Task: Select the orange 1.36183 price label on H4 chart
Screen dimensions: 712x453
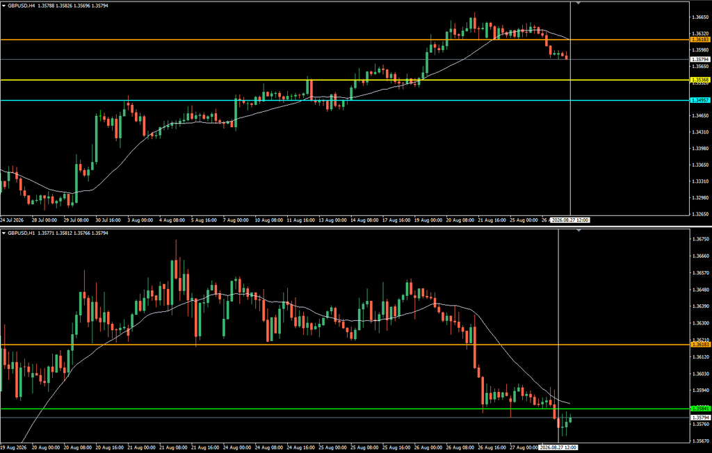Action: (699, 40)
